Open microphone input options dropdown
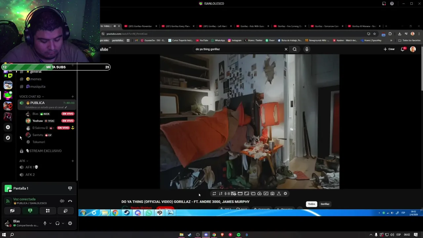 coord(50,223)
